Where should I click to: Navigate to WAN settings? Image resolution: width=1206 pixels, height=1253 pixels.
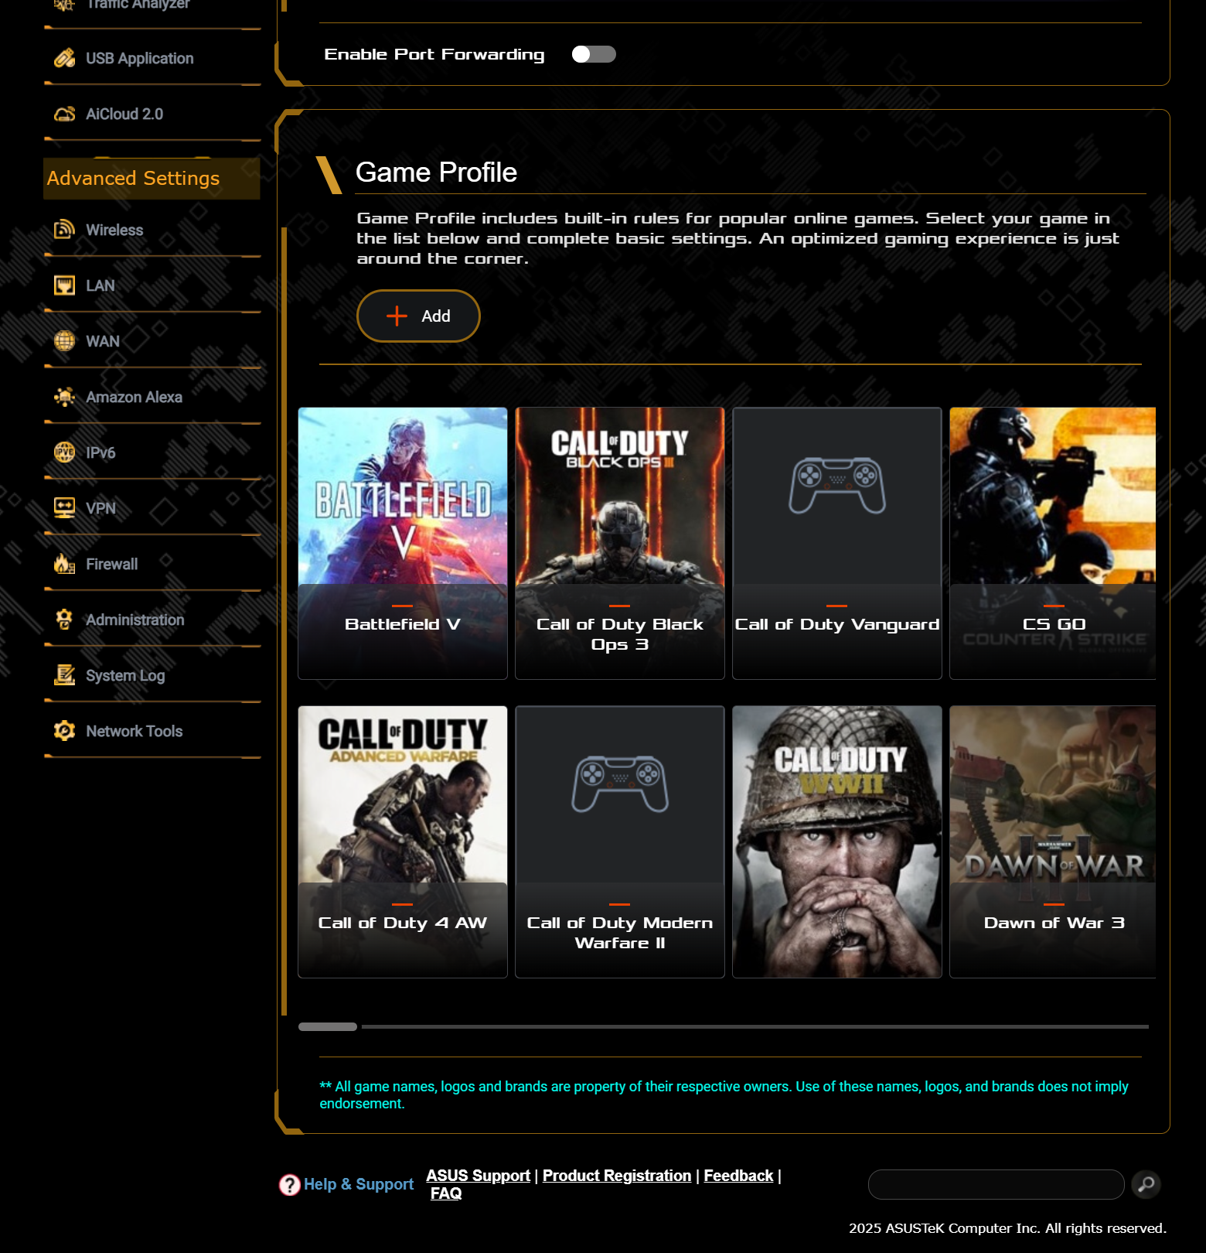(x=152, y=341)
